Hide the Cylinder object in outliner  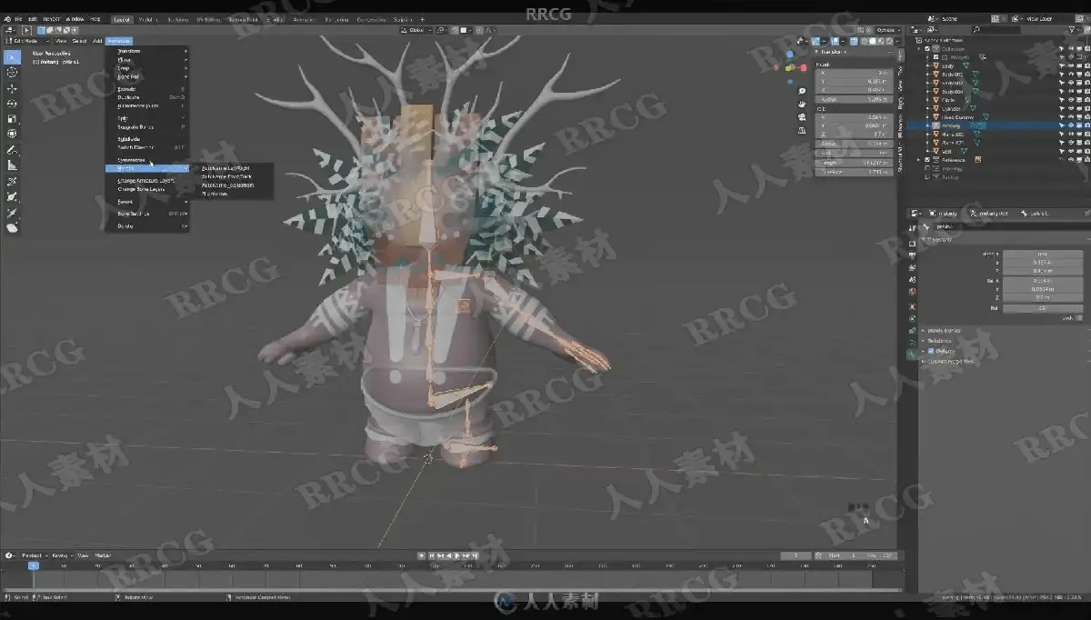coord(1070,108)
